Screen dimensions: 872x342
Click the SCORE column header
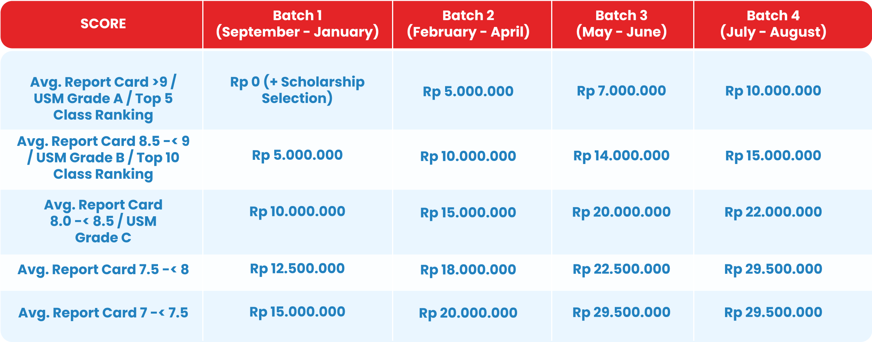(x=103, y=24)
